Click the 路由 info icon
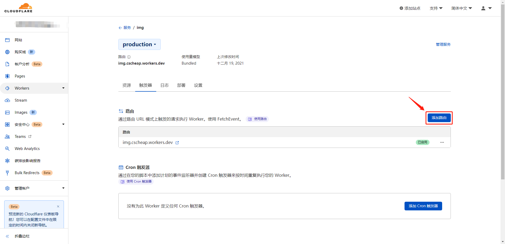Screen dimensions: 505x244 [129, 57]
